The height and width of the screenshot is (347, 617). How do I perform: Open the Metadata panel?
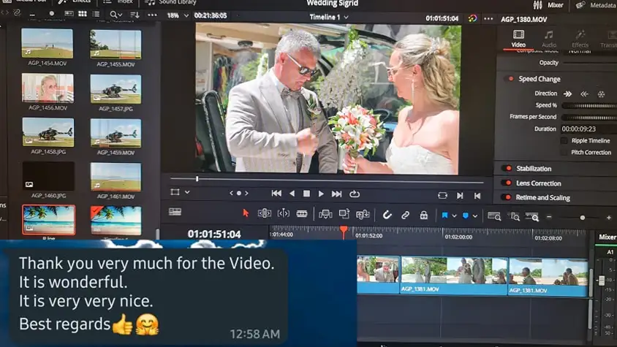pyautogui.click(x=596, y=5)
